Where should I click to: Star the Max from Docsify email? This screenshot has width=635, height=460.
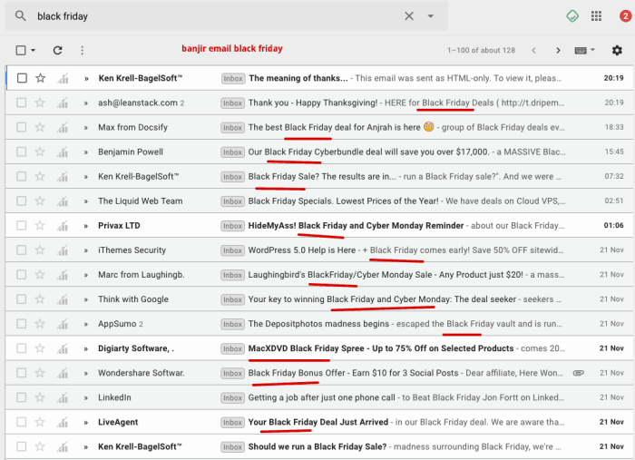tap(40, 127)
